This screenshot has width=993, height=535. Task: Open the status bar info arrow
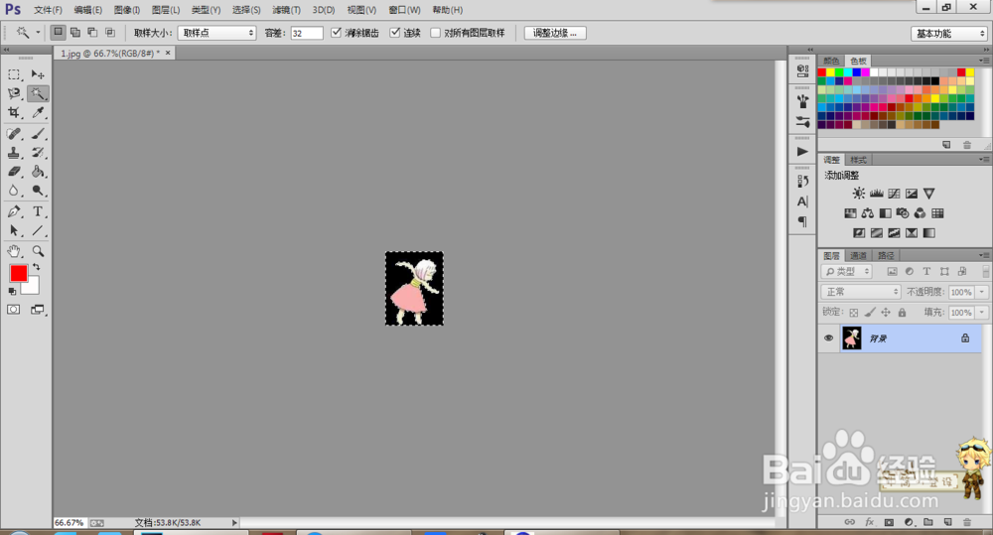[234, 523]
